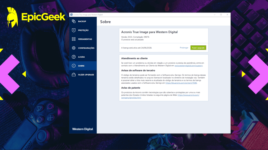
Task: Close the Acronis True Image window
Action: click(227, 15)
